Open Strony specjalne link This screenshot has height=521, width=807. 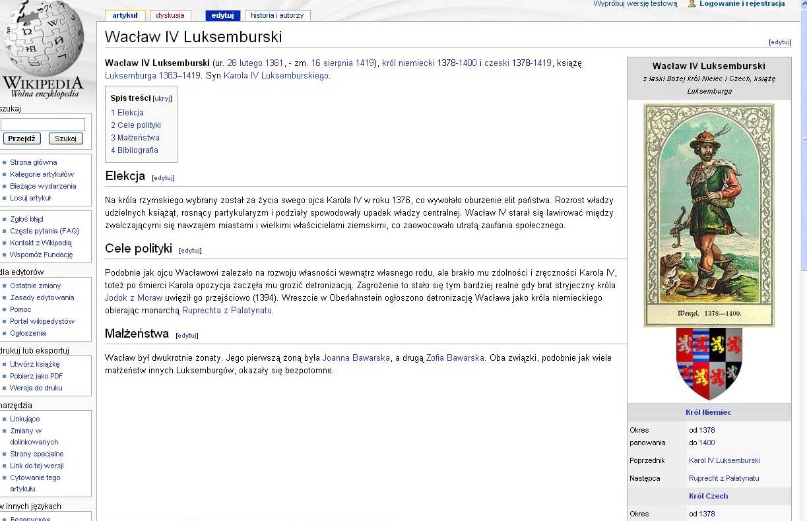point(37,454)
